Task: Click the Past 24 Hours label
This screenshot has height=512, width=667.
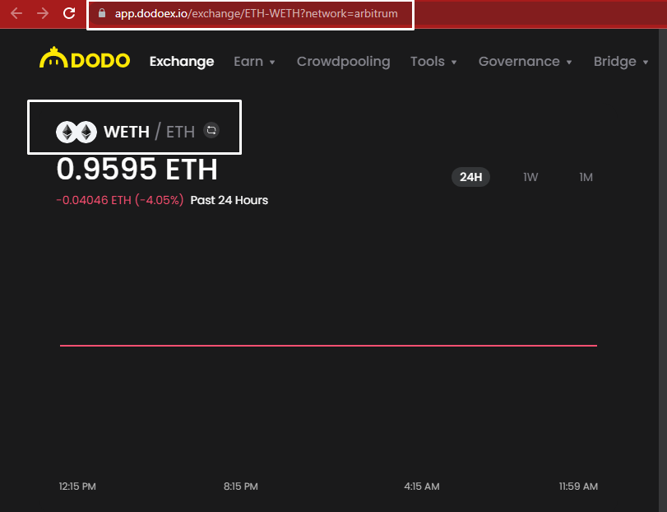Action: 229,200
